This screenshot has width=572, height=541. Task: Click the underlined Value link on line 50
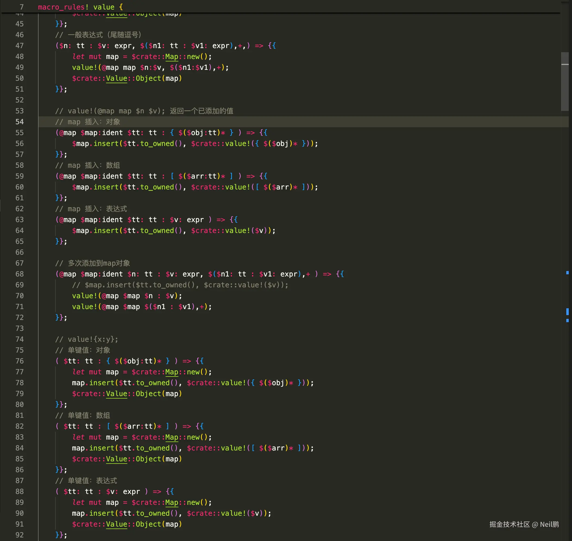(x=117, y=79)
